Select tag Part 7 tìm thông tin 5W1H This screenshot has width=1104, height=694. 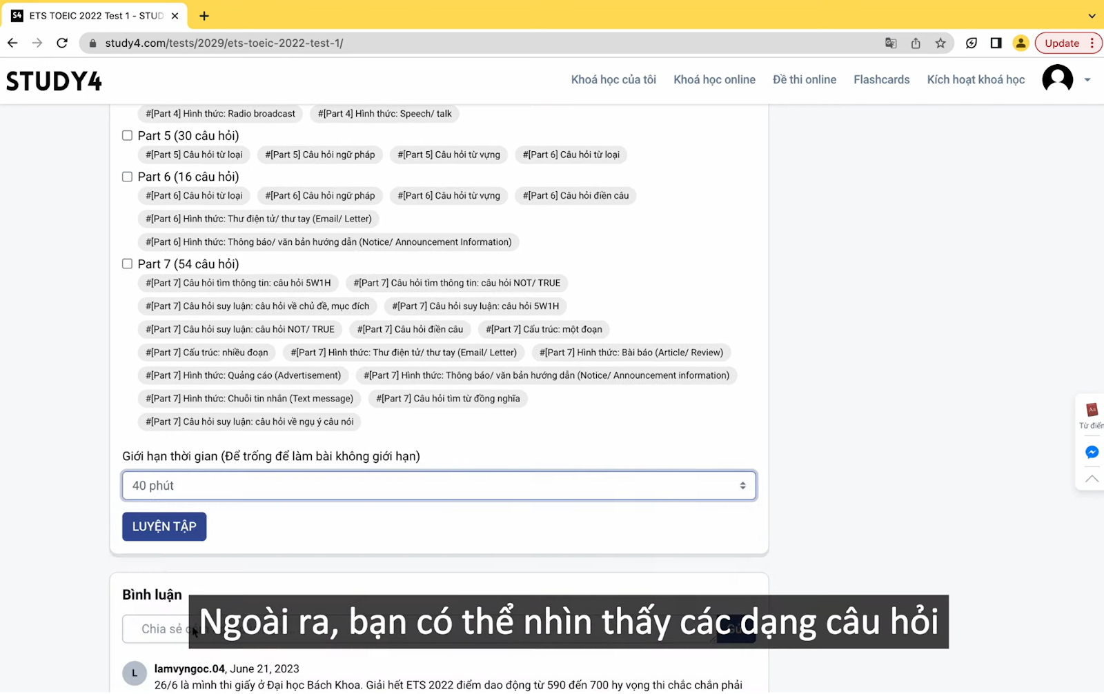[x=238, y=283]
